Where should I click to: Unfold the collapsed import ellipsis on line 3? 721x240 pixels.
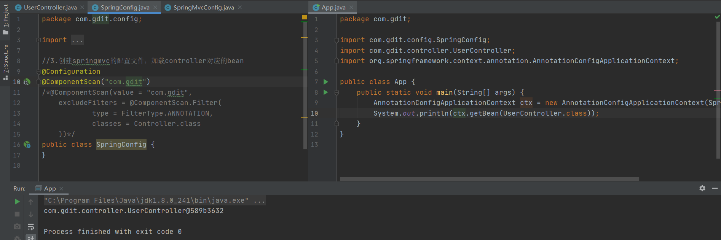click(x=77, y=40)
